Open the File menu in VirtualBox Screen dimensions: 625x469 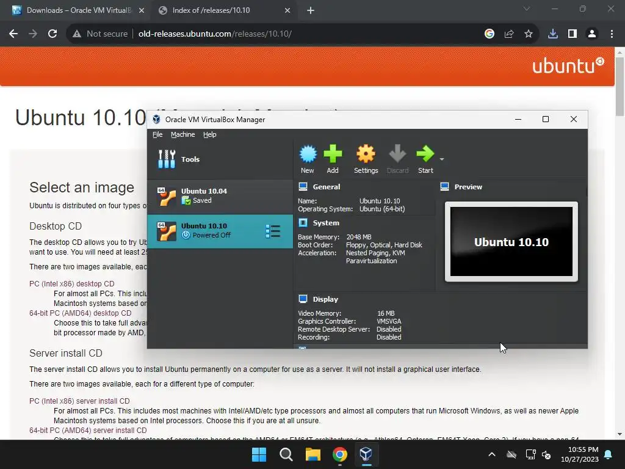click(157, 134)
